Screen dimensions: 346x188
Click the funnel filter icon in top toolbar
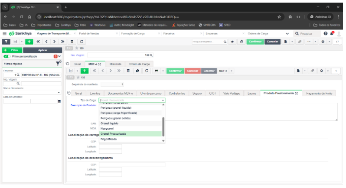[6, 42]
